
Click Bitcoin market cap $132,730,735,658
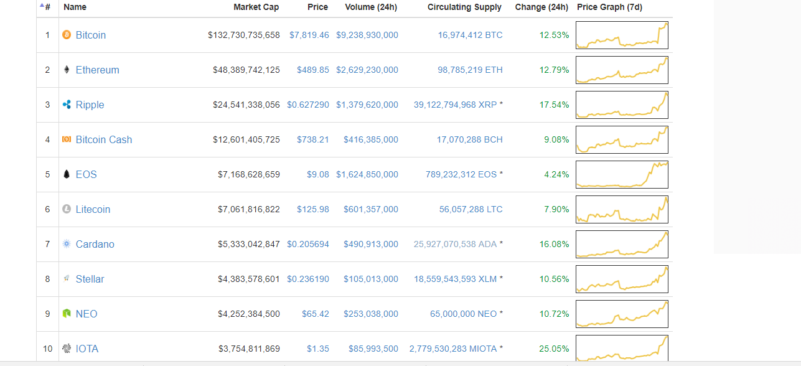(244, 35)
